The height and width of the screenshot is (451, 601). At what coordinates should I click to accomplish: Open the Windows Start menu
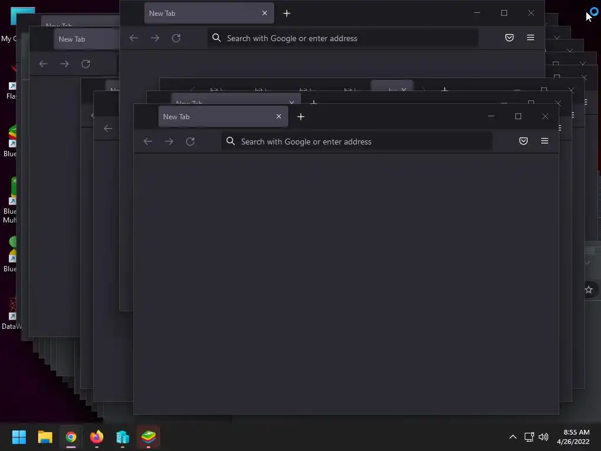[x=19, y=437]
